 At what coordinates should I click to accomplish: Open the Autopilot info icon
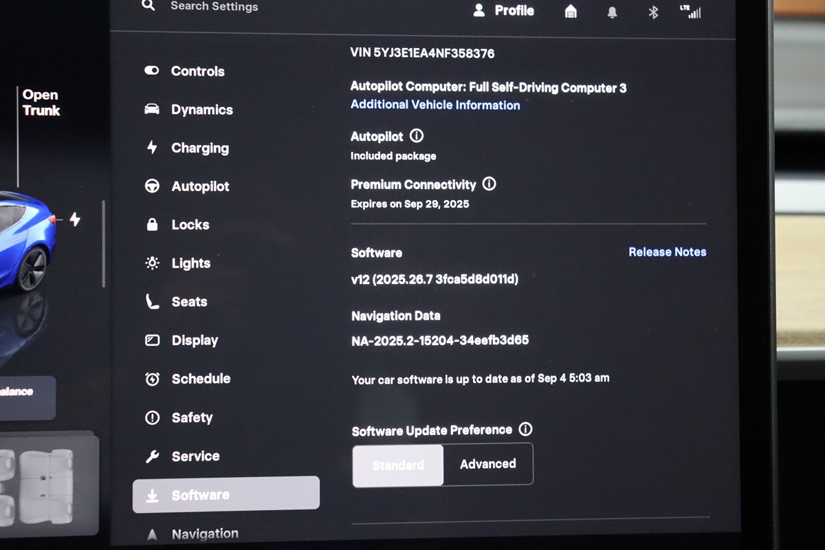click(417, 136)
